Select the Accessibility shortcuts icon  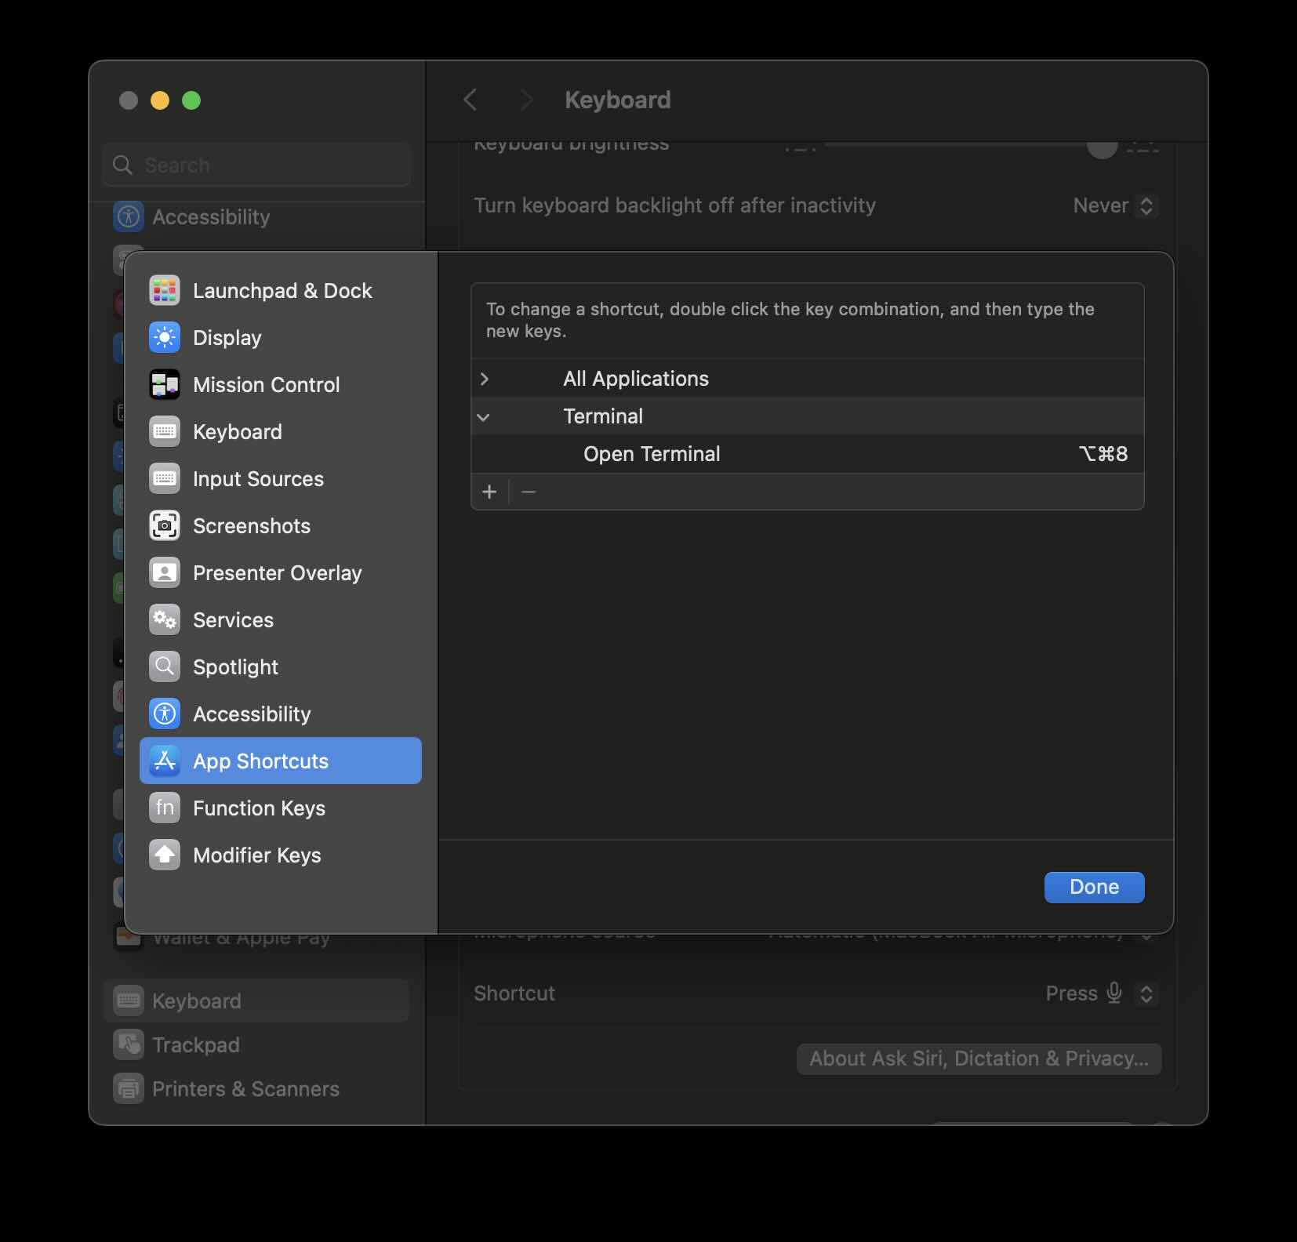pyautogui.click(x=165, y=714)
